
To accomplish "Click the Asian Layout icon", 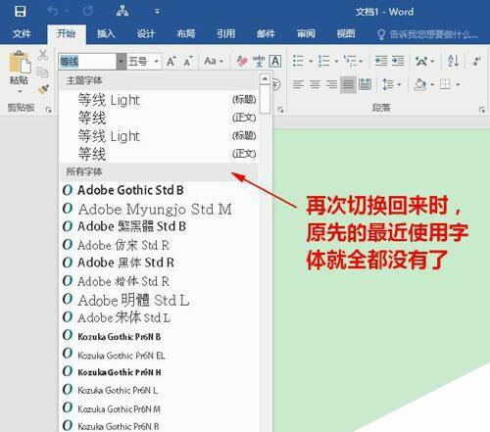I will coord(421,61).
